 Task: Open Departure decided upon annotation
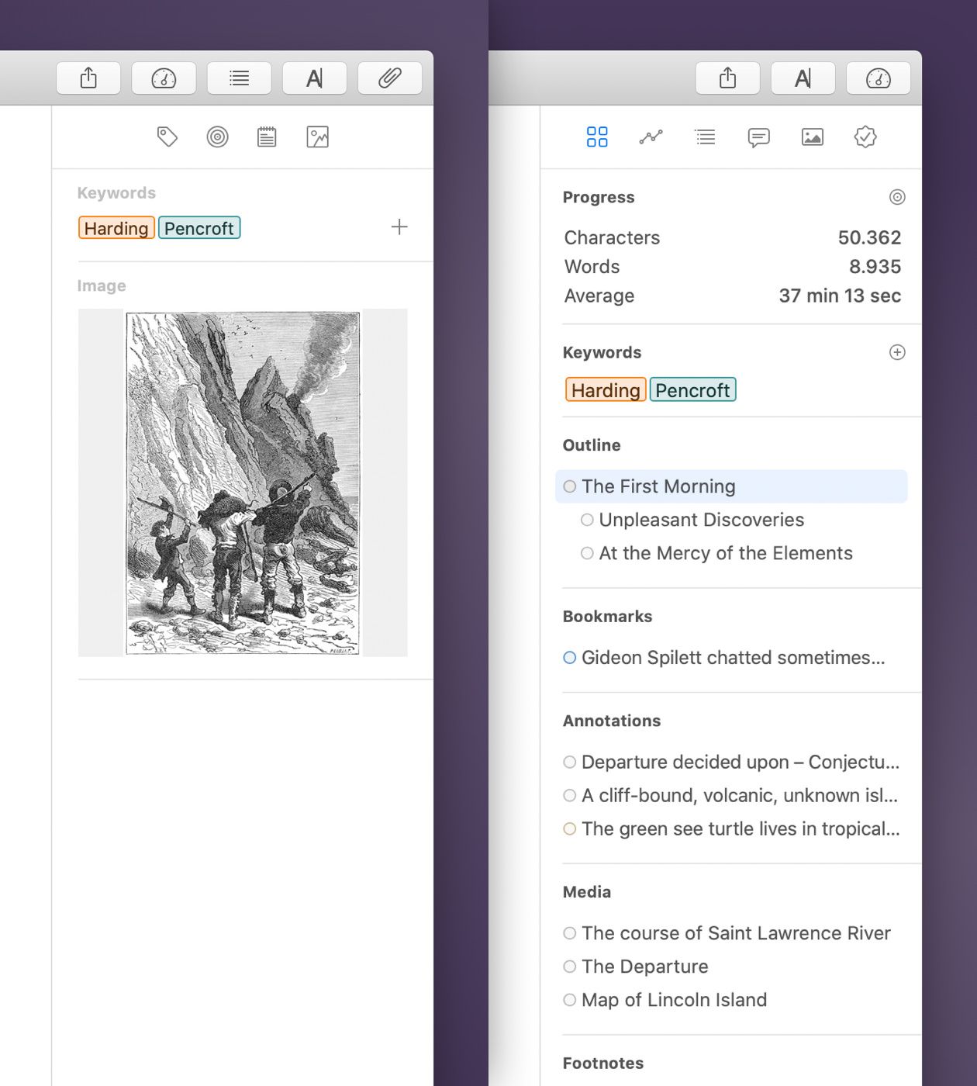point(731,763)
